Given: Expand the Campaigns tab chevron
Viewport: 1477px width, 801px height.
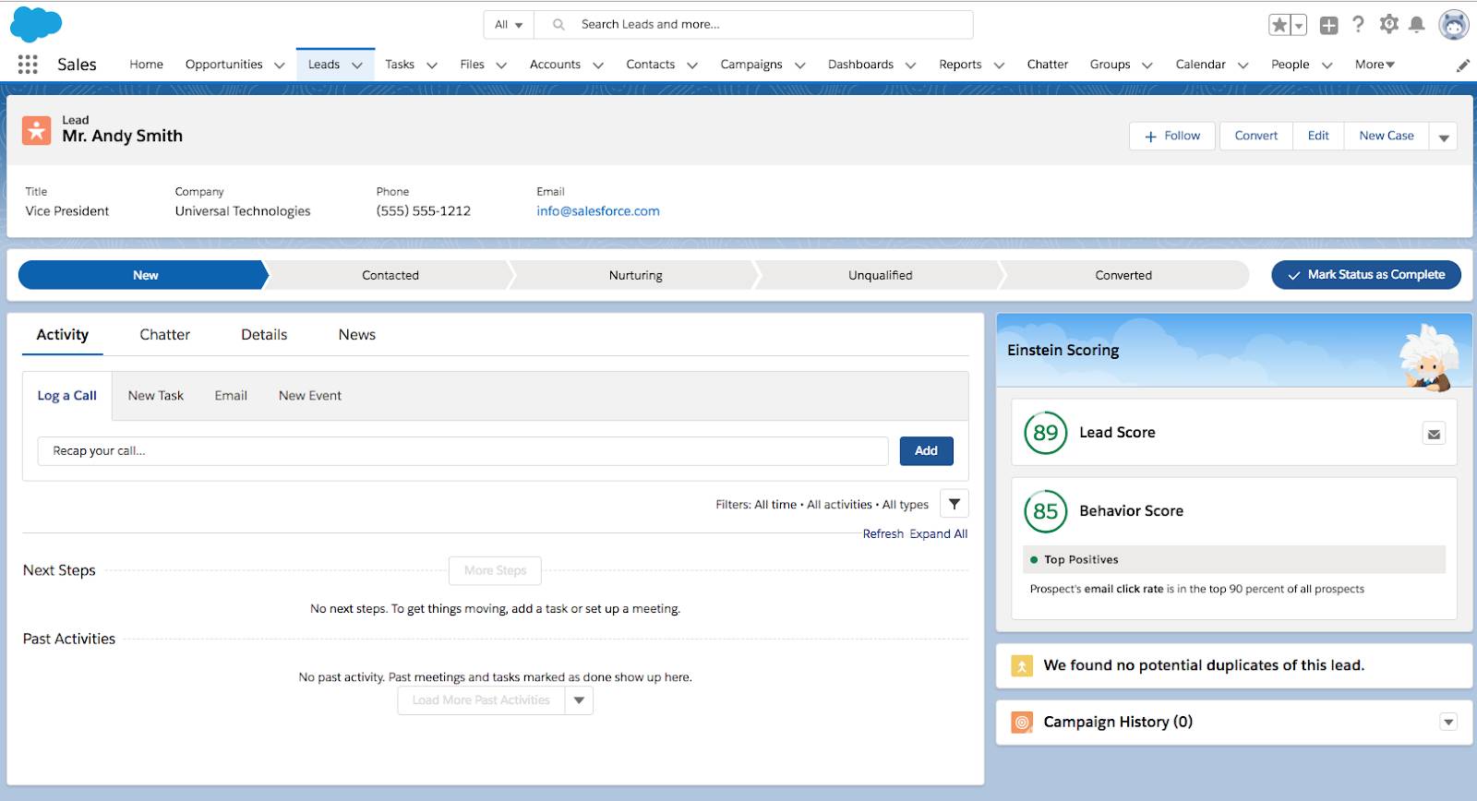Looking at the screenshot, I should [800, 66].
